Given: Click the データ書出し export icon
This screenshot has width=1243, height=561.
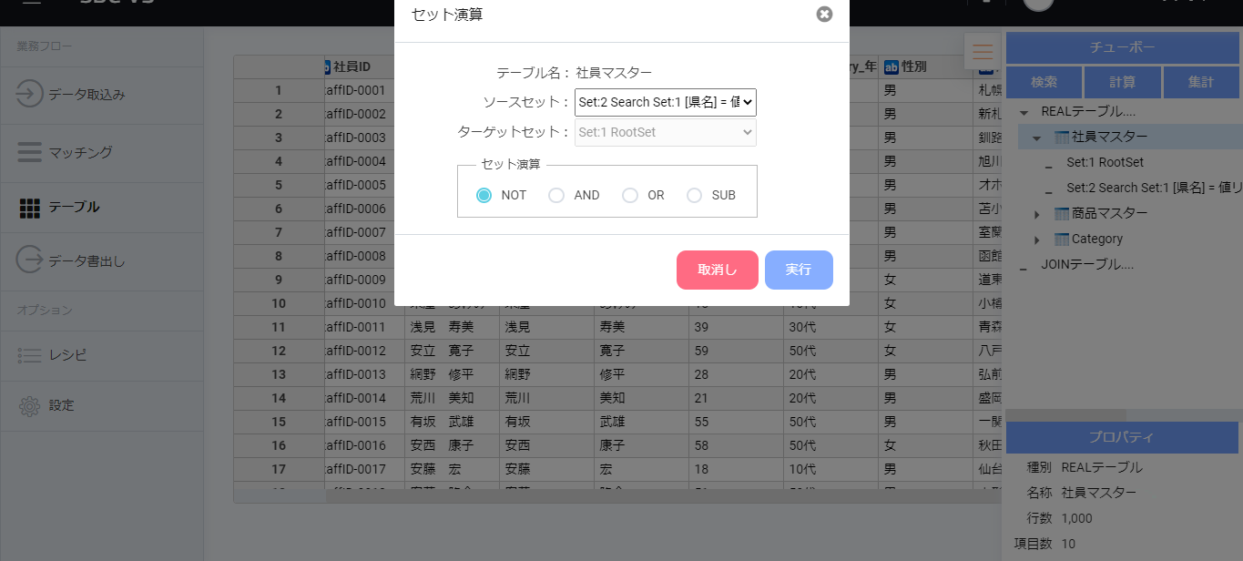Looking at the screenshot, I should pos(30,260).
